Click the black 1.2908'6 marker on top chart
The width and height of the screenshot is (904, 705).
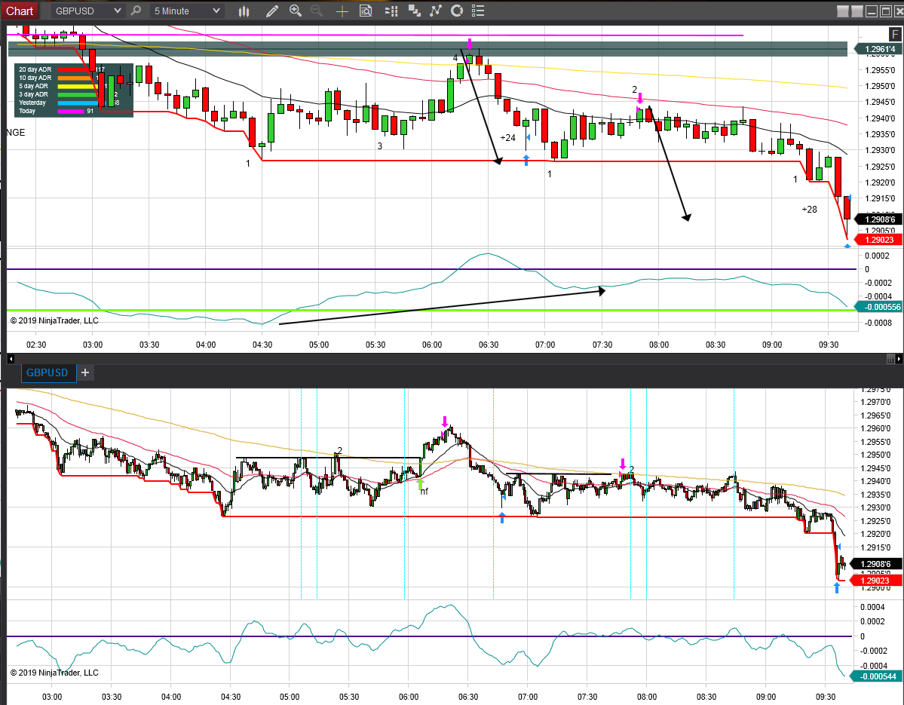pyautogui.click(x=879, y=219)
